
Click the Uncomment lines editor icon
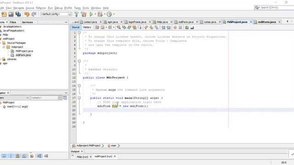pos(192,27)
